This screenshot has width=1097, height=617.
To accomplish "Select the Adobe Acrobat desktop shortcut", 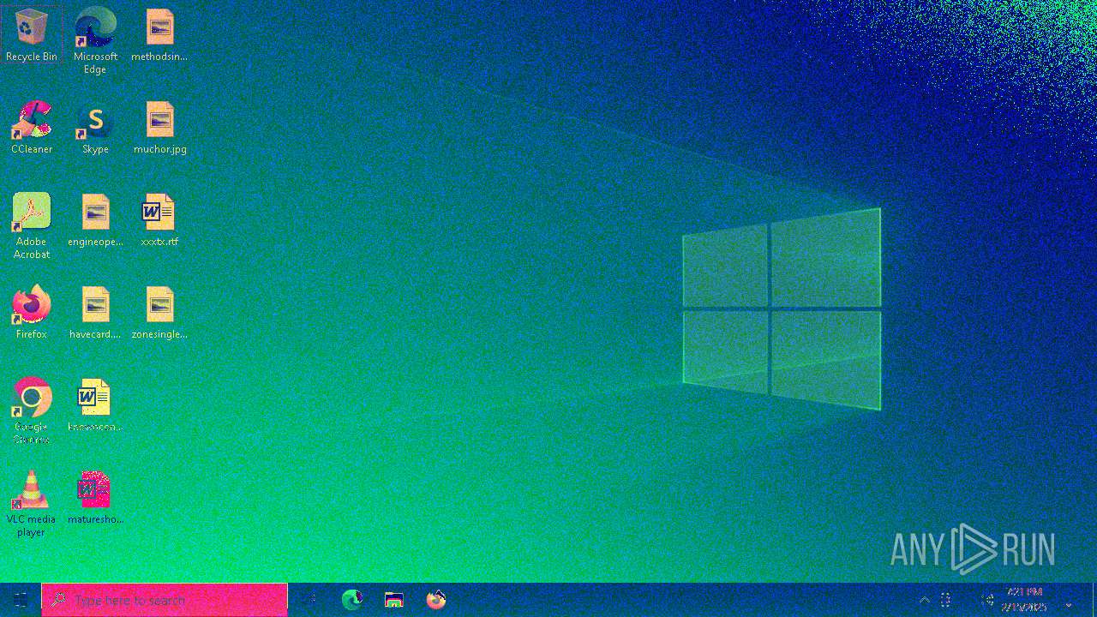I will (x=32, y=225).
